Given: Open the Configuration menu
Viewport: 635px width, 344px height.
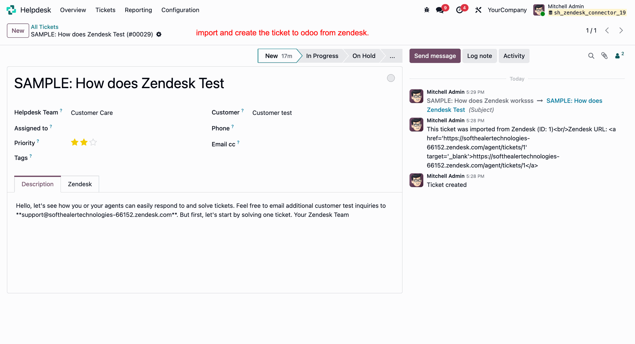Looking at the screenshot, I should [x=180, y=10].
